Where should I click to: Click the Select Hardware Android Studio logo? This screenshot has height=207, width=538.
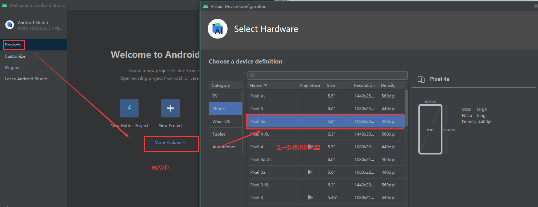tap(218, 29)
